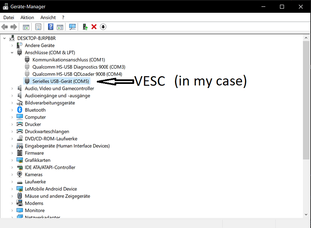Expand the Bildverarbeitungsgeräte category
This screenshot has width=311, height=228.
12,103
